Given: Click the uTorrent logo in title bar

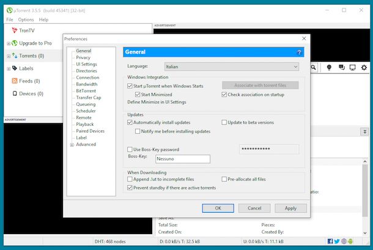Looking at the screenshot, I should click(x=10, y=10).
